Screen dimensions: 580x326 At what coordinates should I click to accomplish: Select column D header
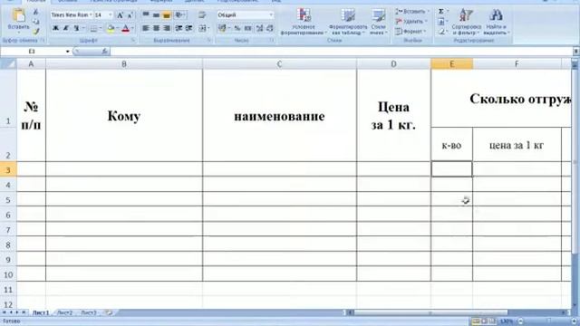tap(393, 64)
